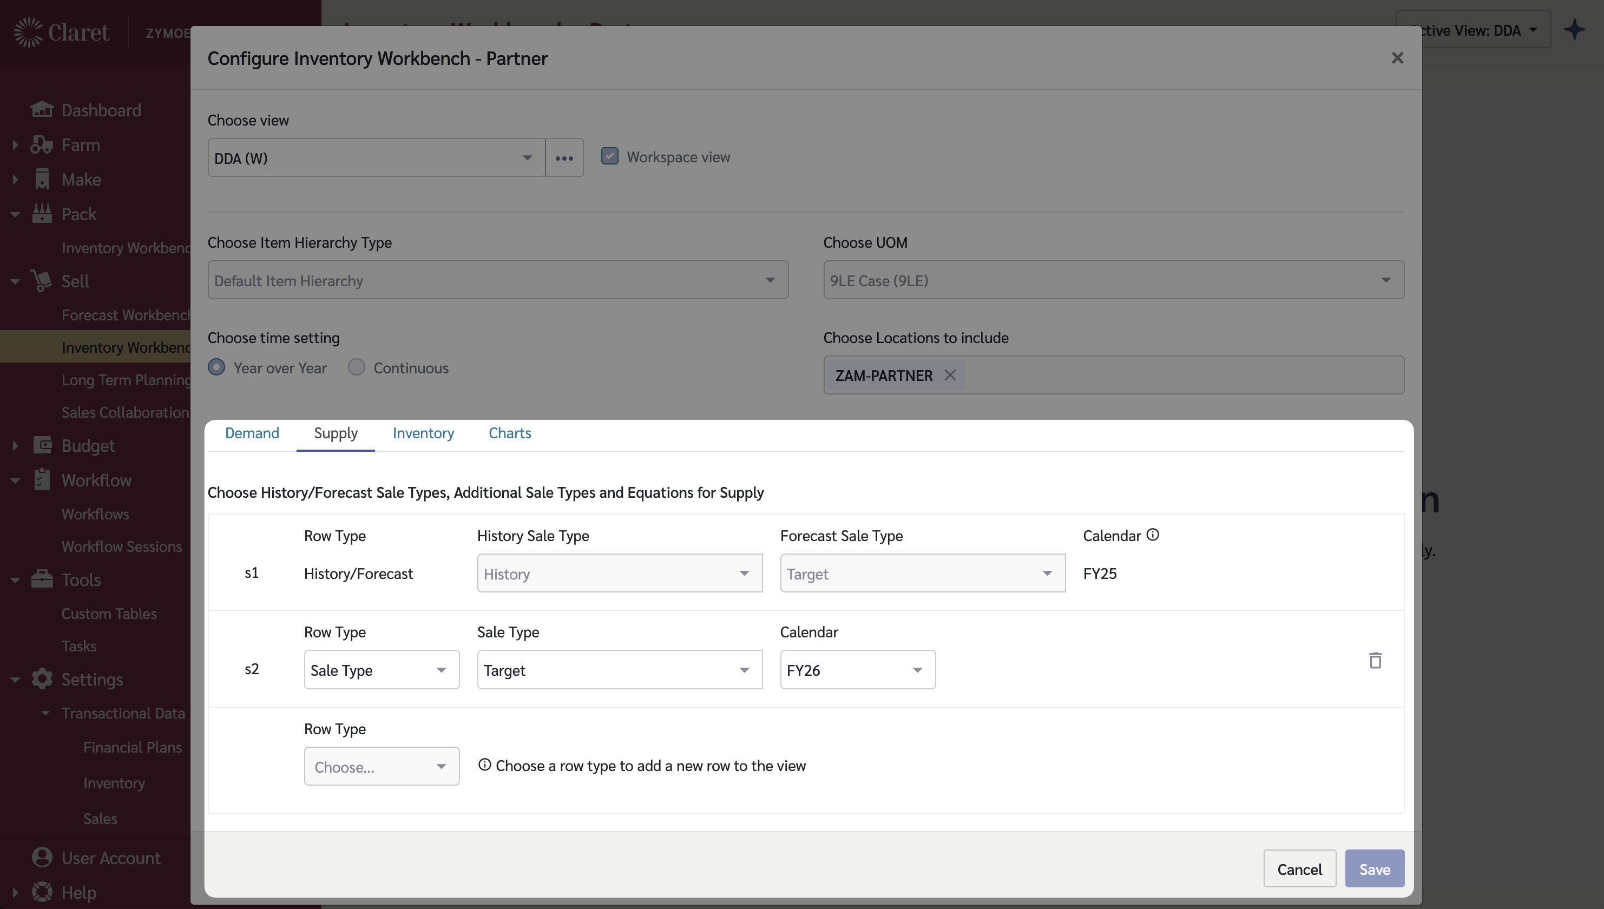This screenshot has height=909, width=1604.
Task: Switch to the Inventory tab
Action: point(423,433)
